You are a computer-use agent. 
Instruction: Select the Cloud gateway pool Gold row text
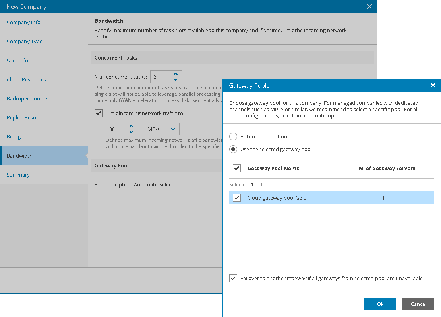277,198
